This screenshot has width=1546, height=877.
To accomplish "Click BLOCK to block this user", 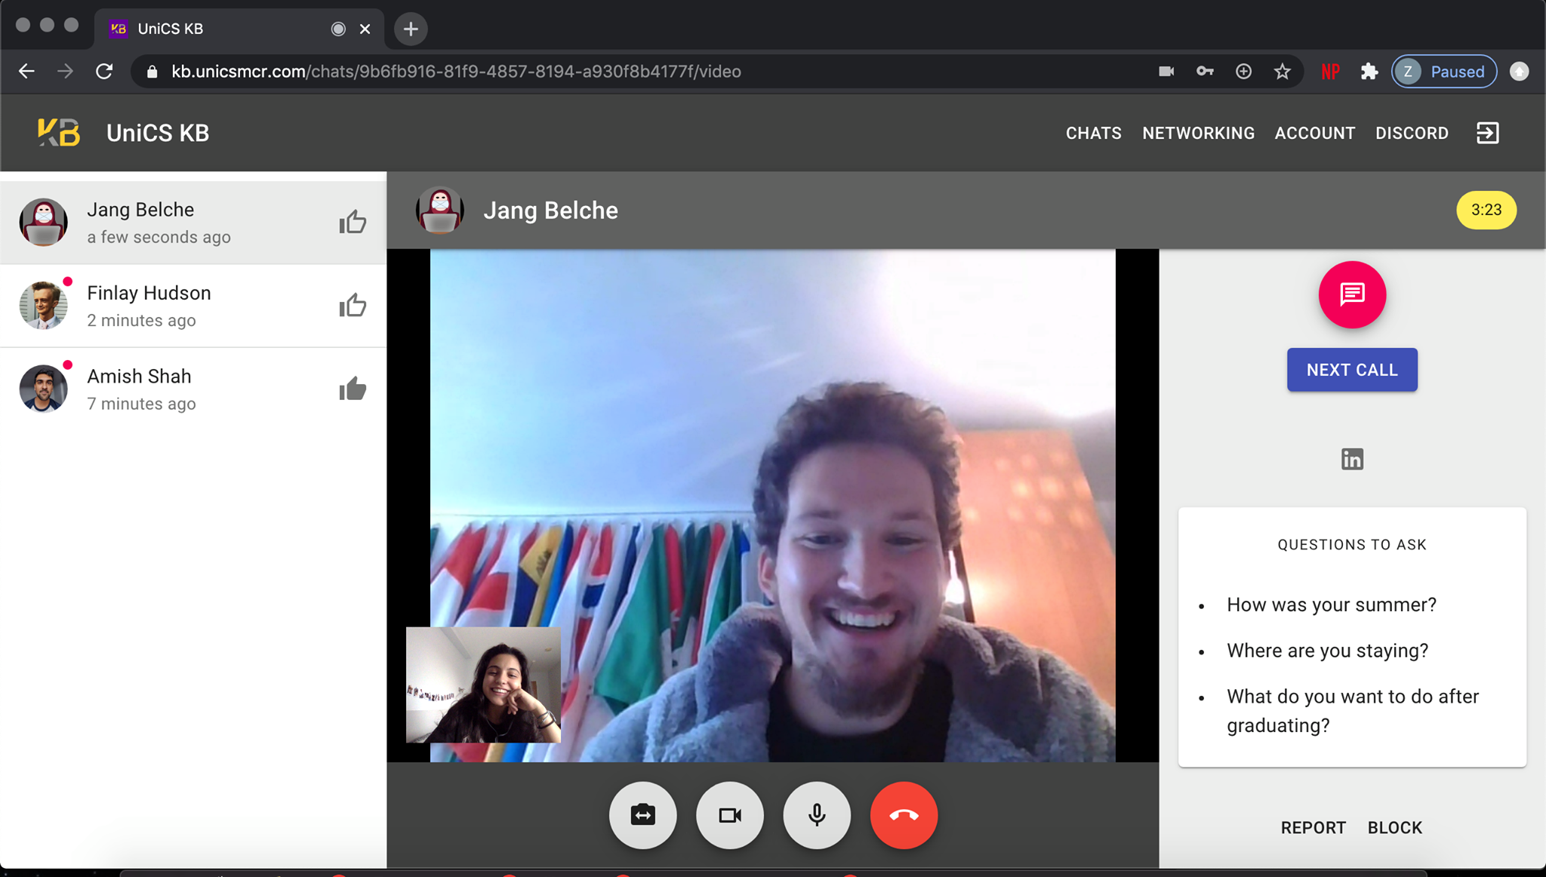I will click(x=1394, y=828).
